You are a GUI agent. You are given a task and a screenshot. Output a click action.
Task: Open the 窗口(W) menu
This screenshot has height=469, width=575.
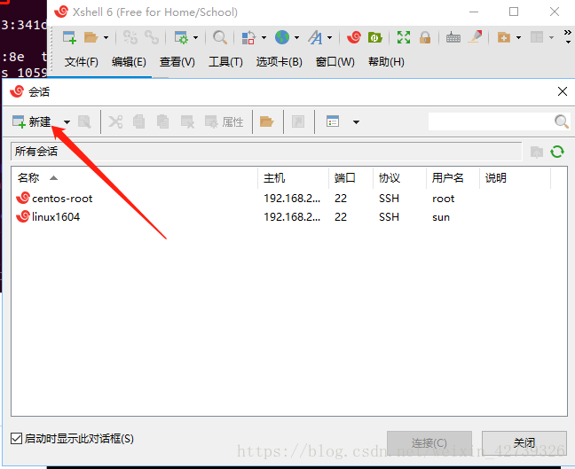coord(335,61)
